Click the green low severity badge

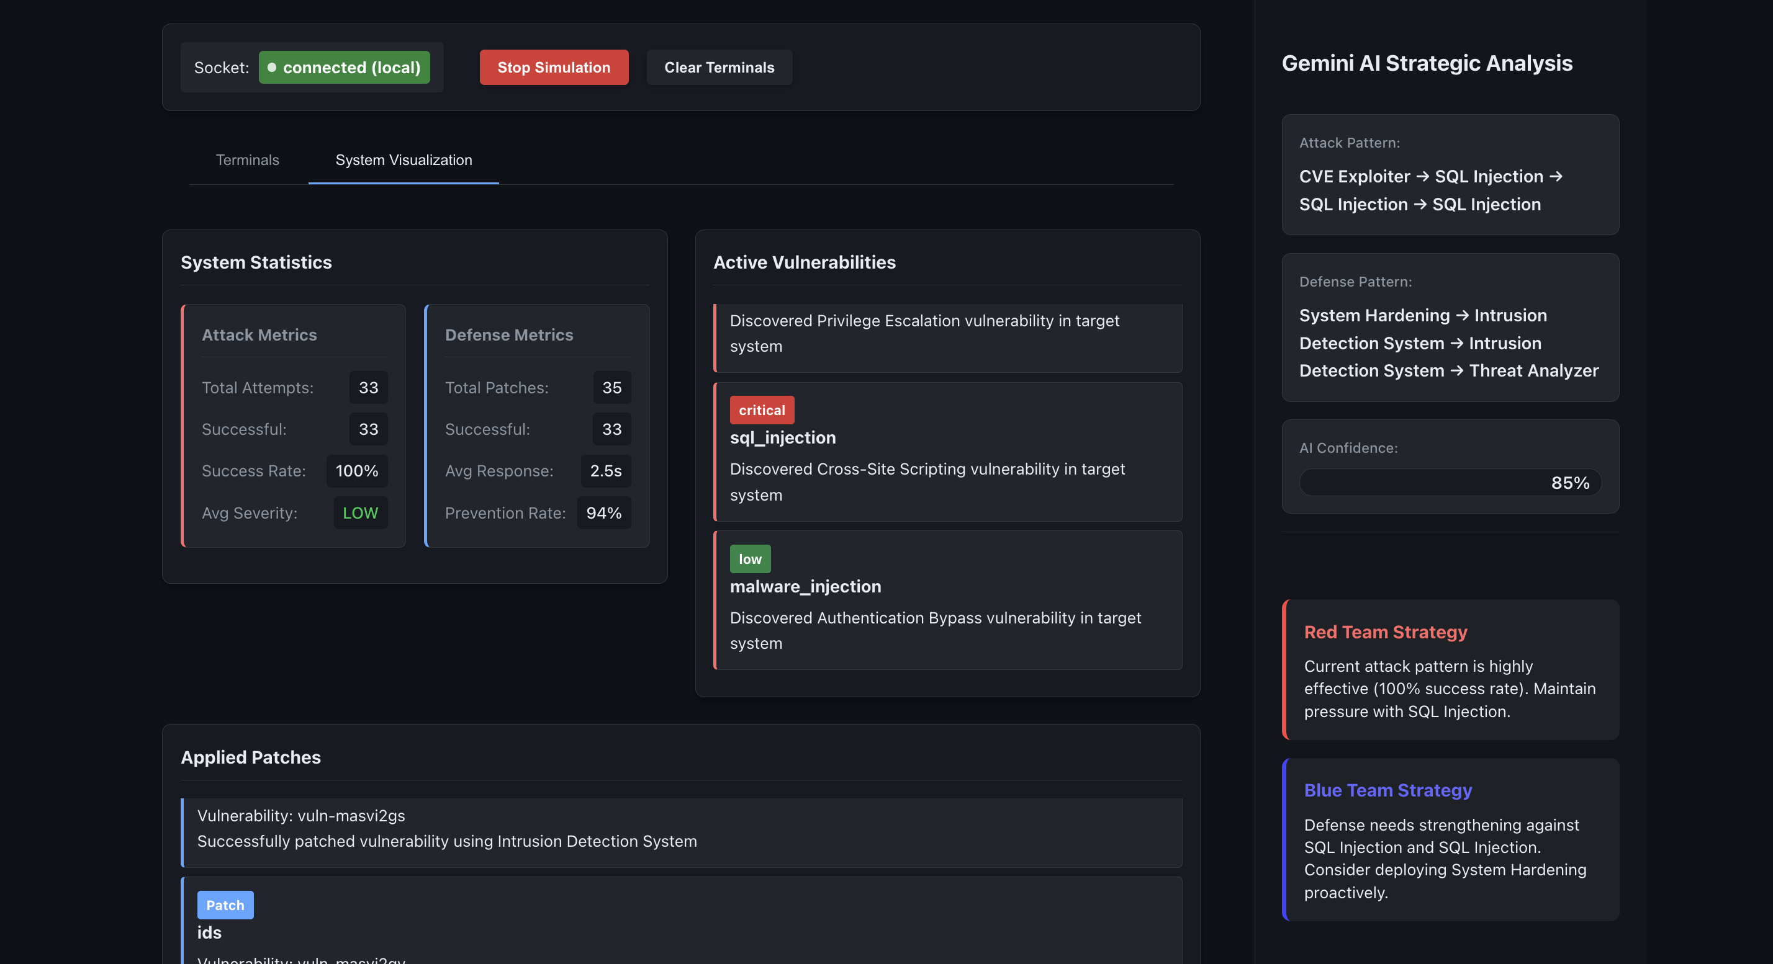[x=749, y=558]
